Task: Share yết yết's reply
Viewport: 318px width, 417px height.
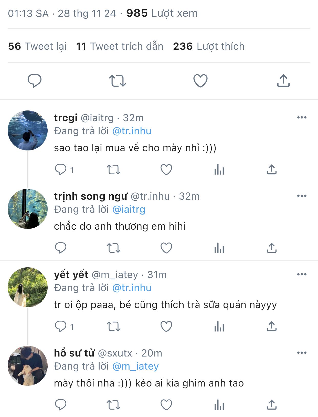Action: 272,327
